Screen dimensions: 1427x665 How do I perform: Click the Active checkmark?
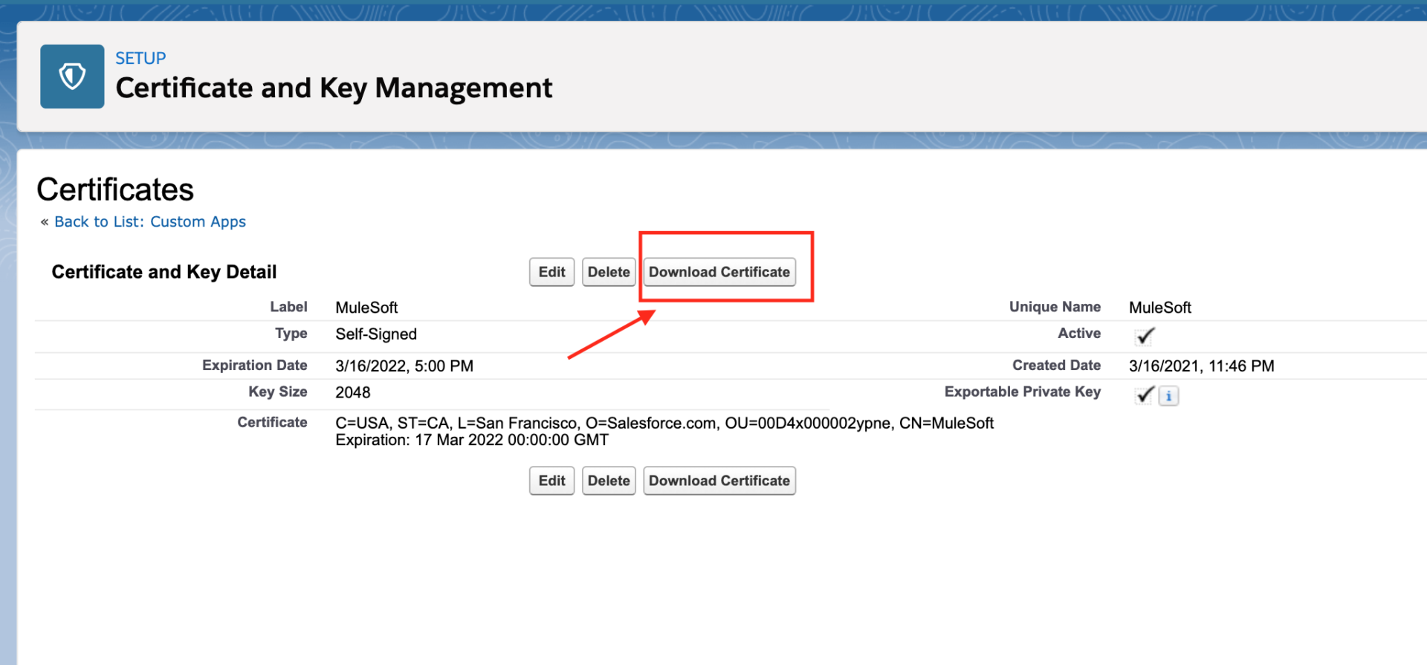pos(1145,336)
